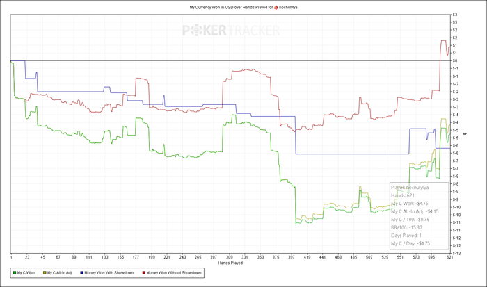This screenshot has height=287, width=487.
Task: Select the 'Money Won Without Showdown' legend label
Action: [x=174, y=273]
